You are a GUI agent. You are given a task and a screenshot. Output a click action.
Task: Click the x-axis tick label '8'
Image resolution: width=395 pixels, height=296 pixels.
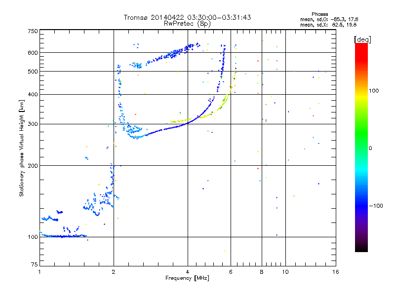coord(262,272)
